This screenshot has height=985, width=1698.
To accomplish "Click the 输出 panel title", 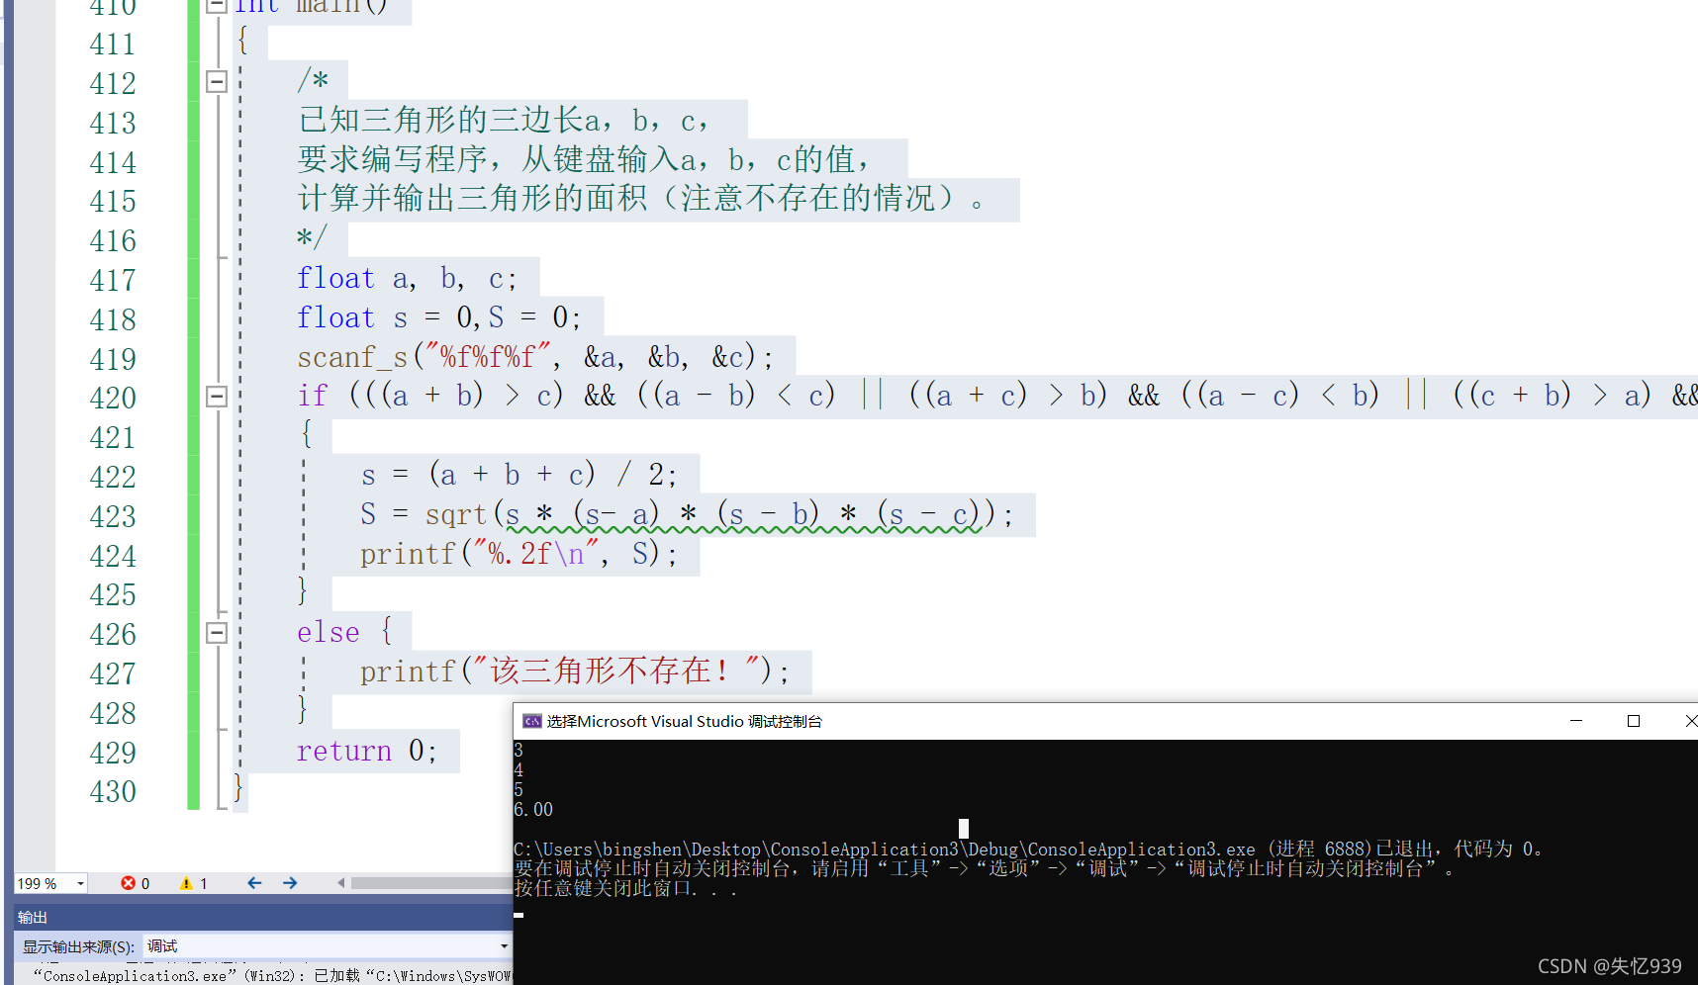I will point(33,917).
